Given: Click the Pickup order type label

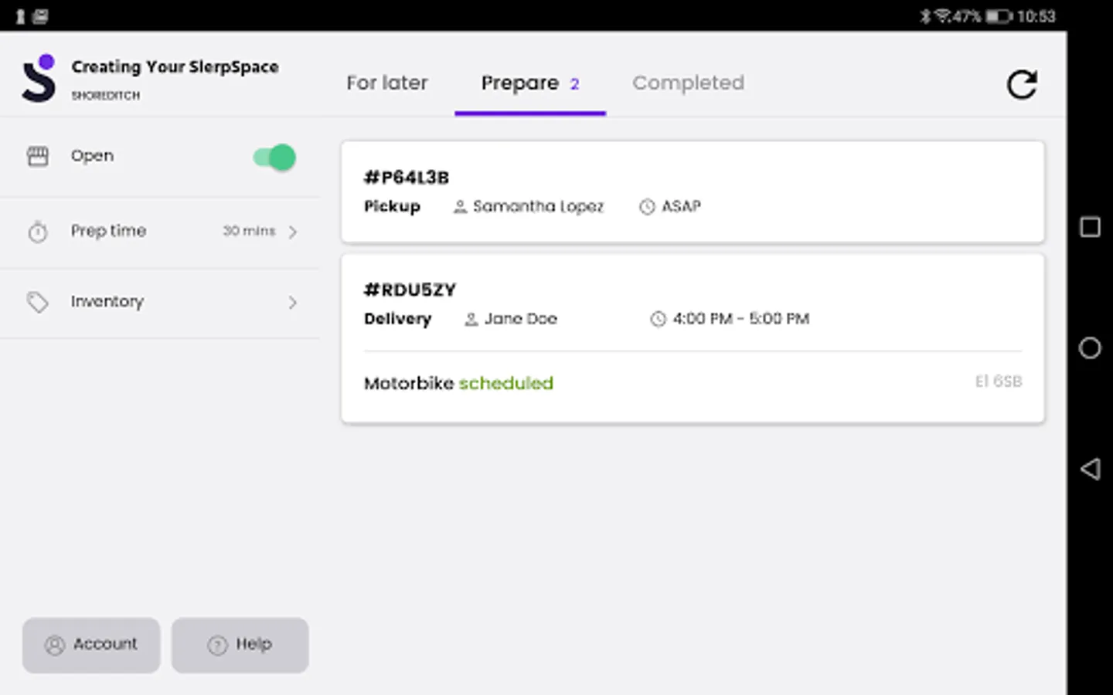Looking at the screenshot, I should pos(392,206).
